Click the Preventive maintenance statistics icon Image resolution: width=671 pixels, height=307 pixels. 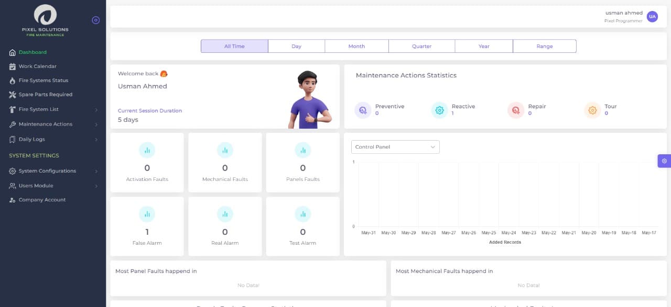pos(362,110)
